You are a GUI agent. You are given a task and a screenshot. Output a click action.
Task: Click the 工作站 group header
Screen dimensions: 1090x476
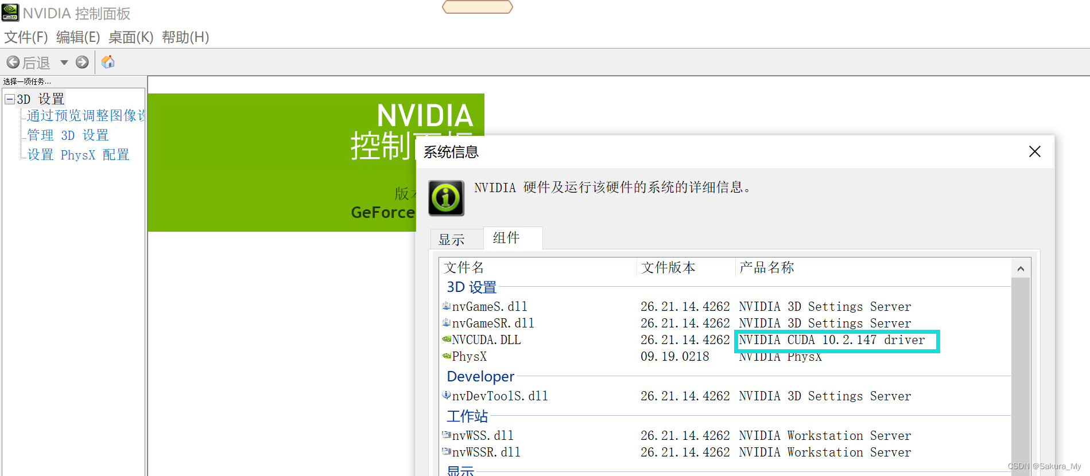click(x=467, y=416)
